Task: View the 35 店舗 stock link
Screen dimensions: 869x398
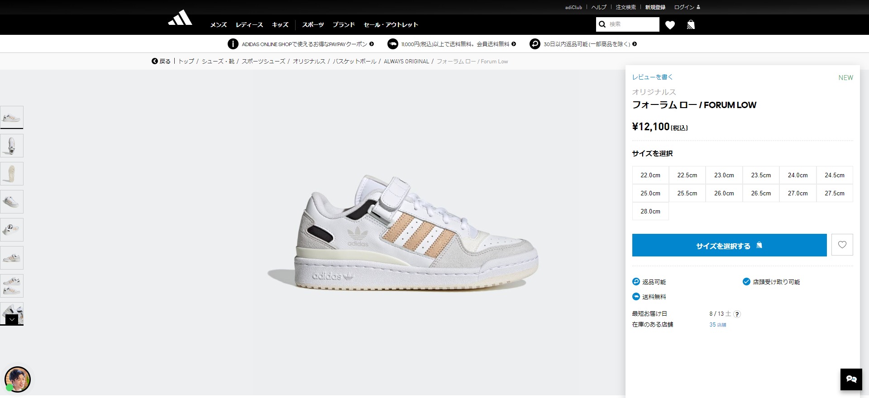Action: [x=718, y=325]
